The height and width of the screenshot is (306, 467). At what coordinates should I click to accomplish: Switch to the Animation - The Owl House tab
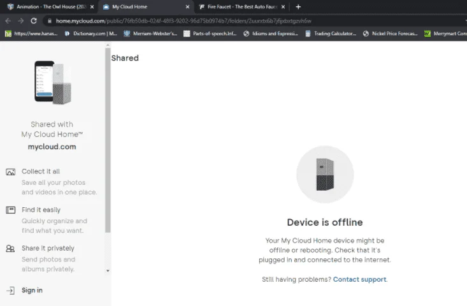pos(50,6)
